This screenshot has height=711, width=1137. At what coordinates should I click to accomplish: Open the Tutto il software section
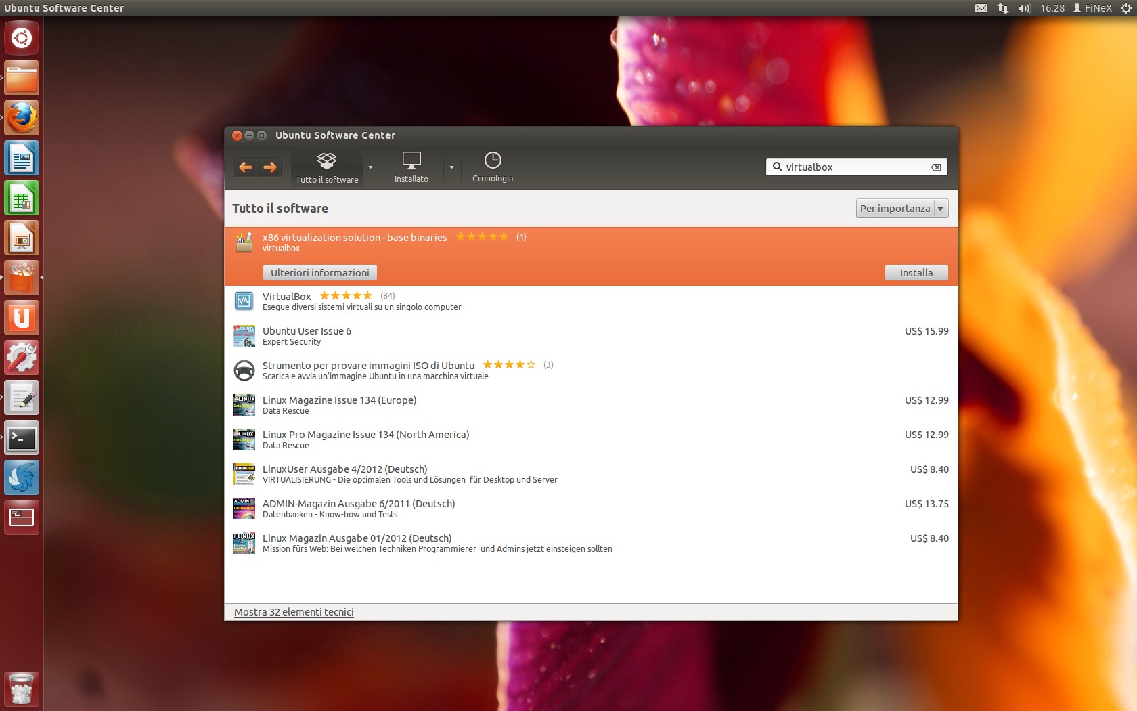[327, 168]
